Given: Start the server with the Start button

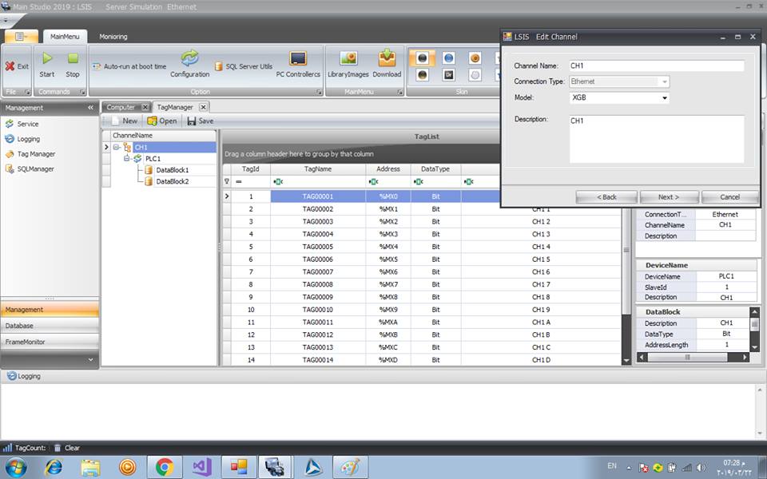Looking at the screenshot, I should (x=47, y=65).
